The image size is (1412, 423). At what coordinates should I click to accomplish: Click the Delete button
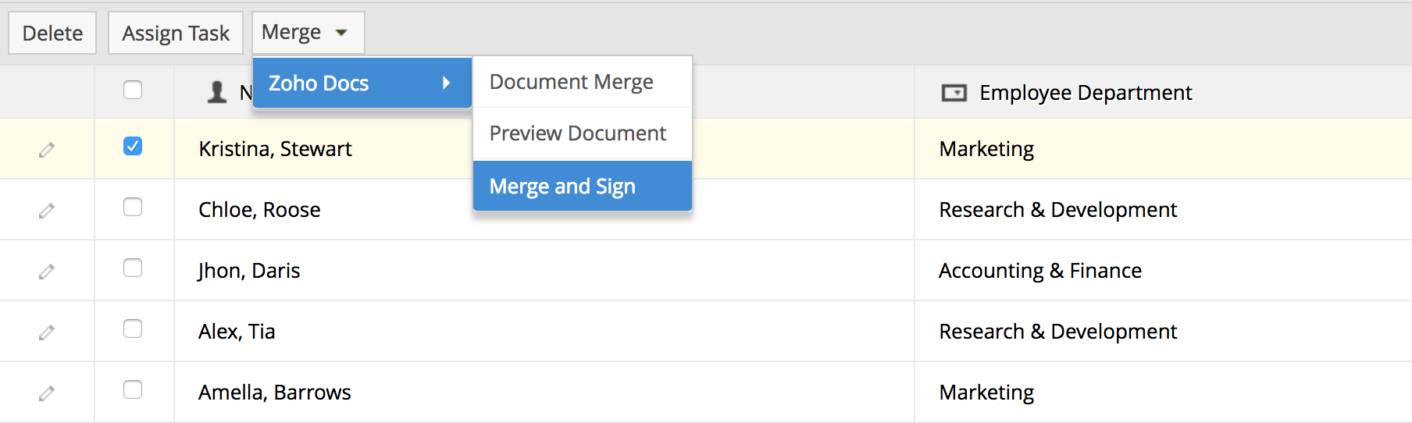click(52, 33)
